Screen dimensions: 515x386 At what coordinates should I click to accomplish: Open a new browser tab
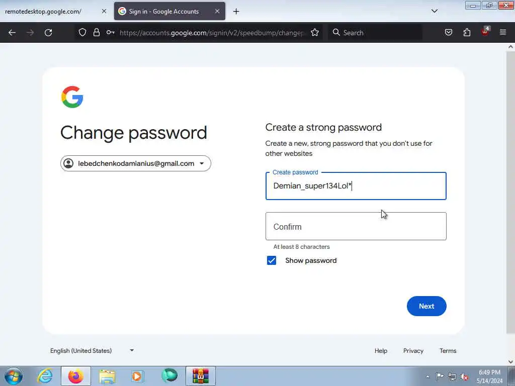pyautogui.click(x=236, y=12)
